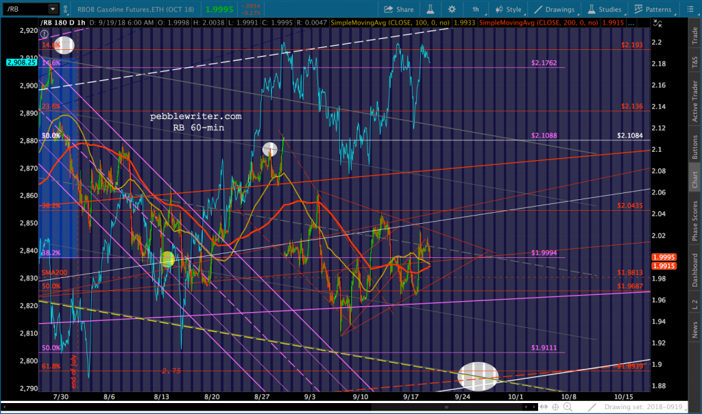Image resolution: width=702 pixels, height=414 pixels.
Task: Select the trendline drawing tool at bottom
Action: click(592, 407)
